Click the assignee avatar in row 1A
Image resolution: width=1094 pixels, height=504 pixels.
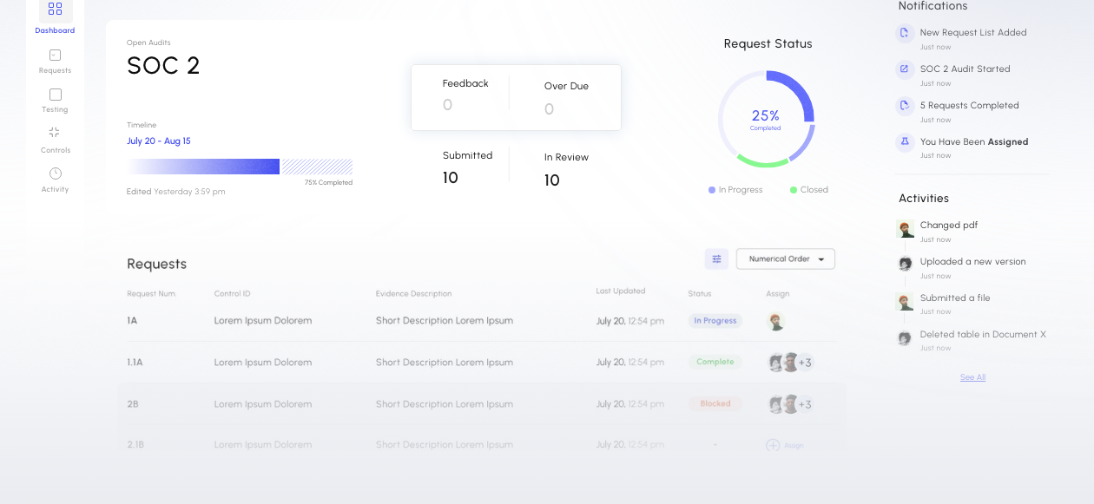coord(776,321)
